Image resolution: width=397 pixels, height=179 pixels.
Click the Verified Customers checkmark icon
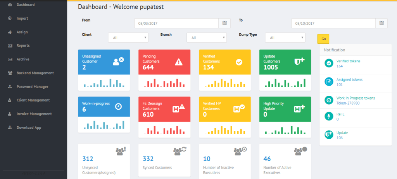[x=239, y=62]
